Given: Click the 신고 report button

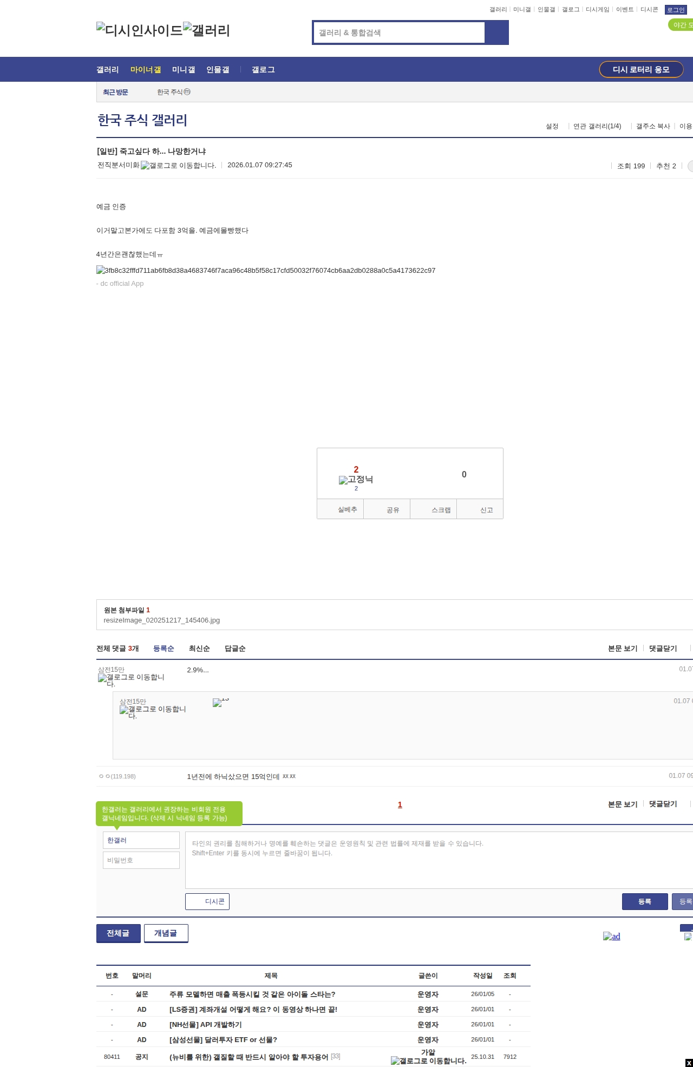Looking at the screenshot, I should 480,509.
